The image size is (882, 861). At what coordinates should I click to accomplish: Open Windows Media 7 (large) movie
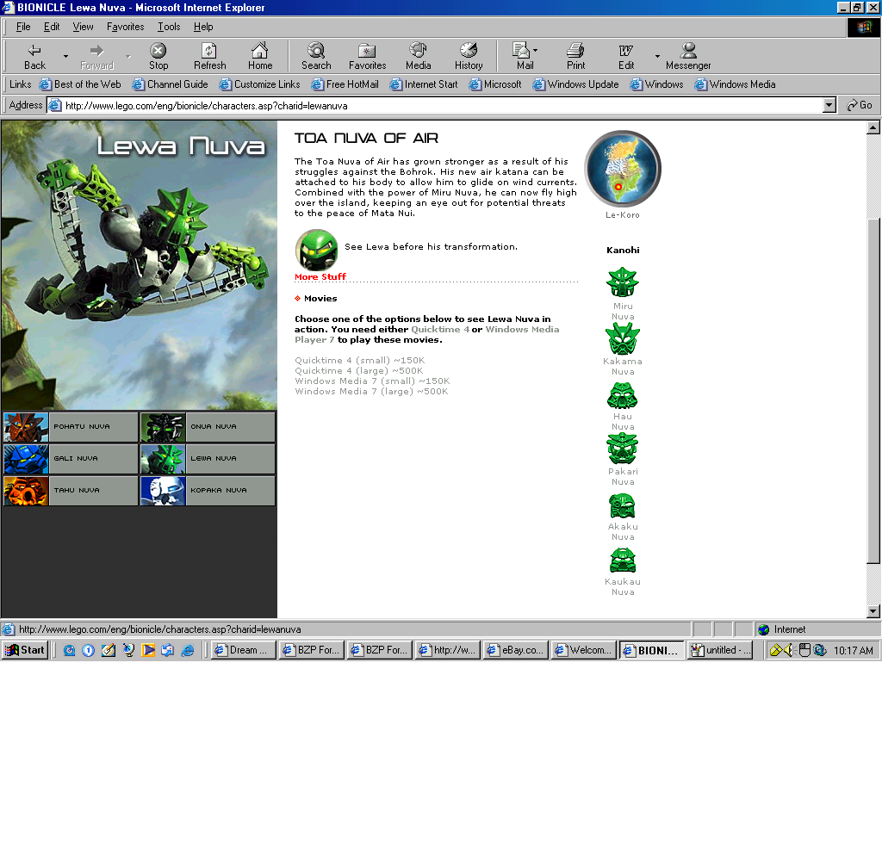(371, 392)
